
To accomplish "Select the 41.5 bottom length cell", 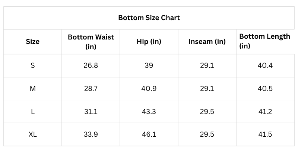I will point(265,134).
